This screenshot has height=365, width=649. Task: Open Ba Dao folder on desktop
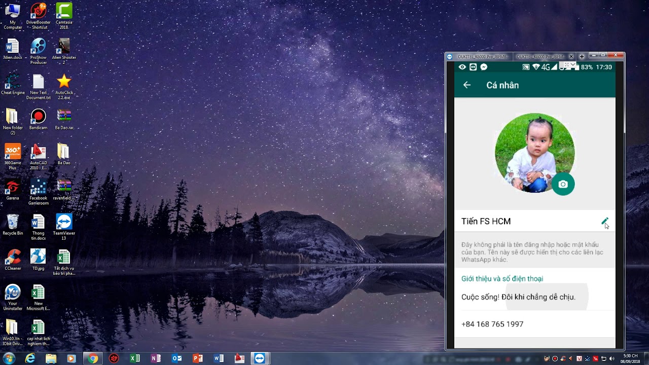[x=64, y=155]
